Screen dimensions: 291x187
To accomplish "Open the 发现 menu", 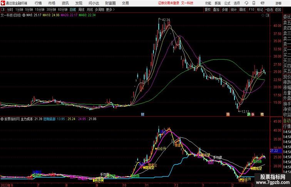I will (x=79, y=3).
